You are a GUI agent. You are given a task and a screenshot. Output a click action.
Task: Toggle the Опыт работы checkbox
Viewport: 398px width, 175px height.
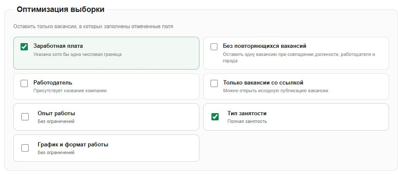click(x=25, y=117)
